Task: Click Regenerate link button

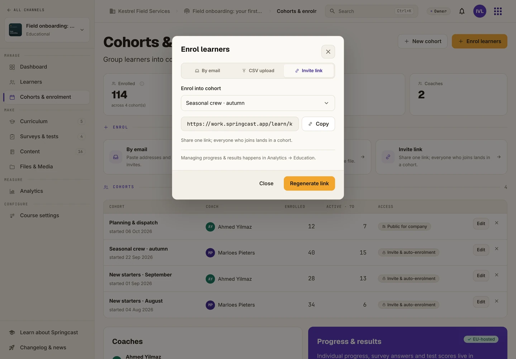Action: click(309, 183)
